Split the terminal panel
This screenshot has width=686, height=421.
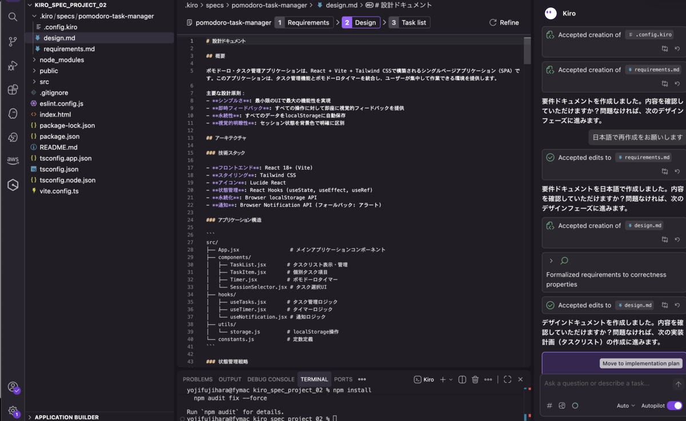click(462, 379)
